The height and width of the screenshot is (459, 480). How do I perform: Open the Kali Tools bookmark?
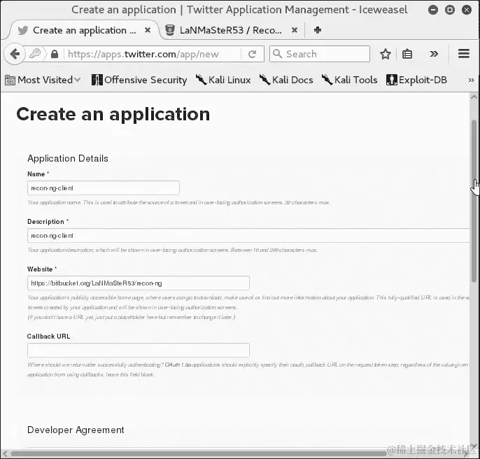pyautogui.click(x=349, y=80)
